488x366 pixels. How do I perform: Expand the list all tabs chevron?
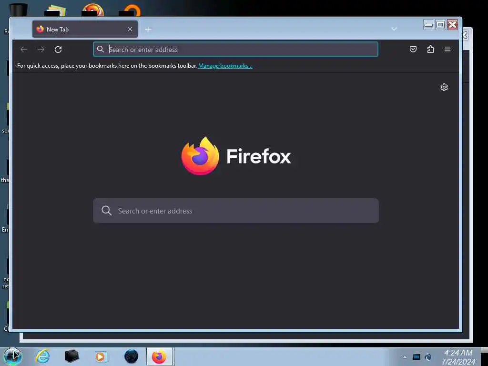tap(394, 29)
